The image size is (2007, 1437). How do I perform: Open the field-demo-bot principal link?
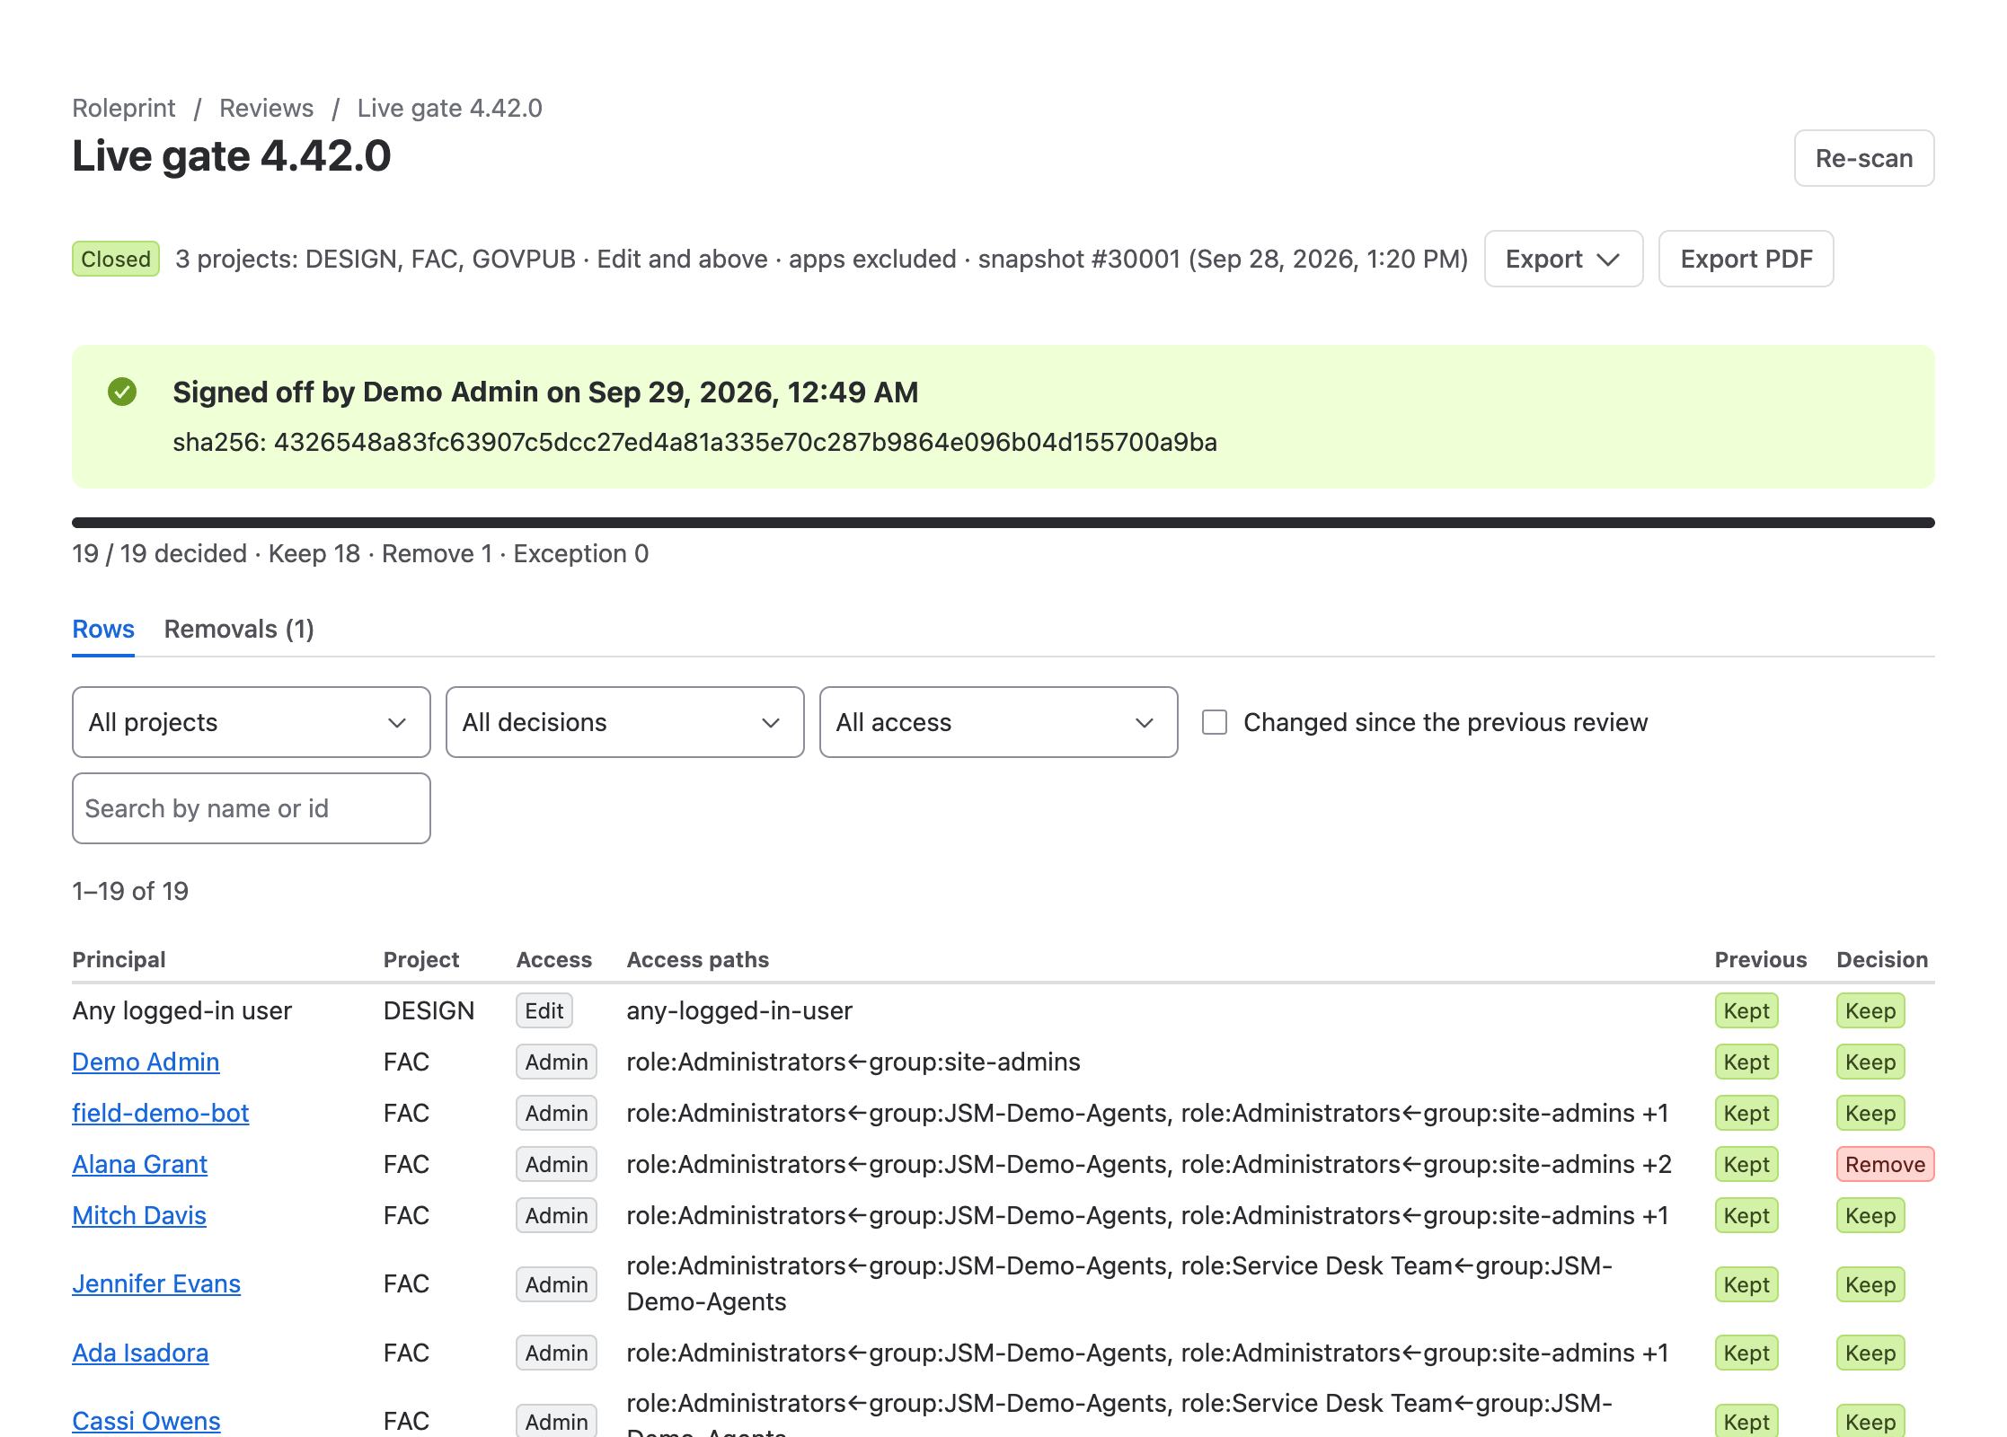point(160,1113)
